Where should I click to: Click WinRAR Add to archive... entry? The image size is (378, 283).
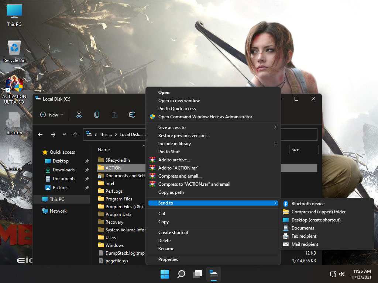coord(213,160)
